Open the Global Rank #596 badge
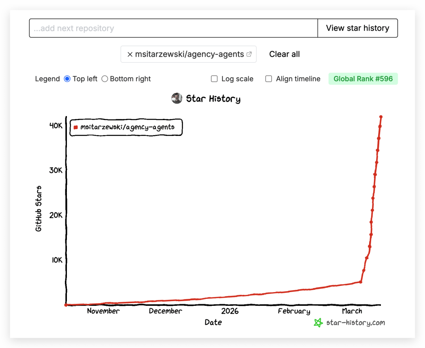Viewport: 425px width, 348px height. [363, 79]
